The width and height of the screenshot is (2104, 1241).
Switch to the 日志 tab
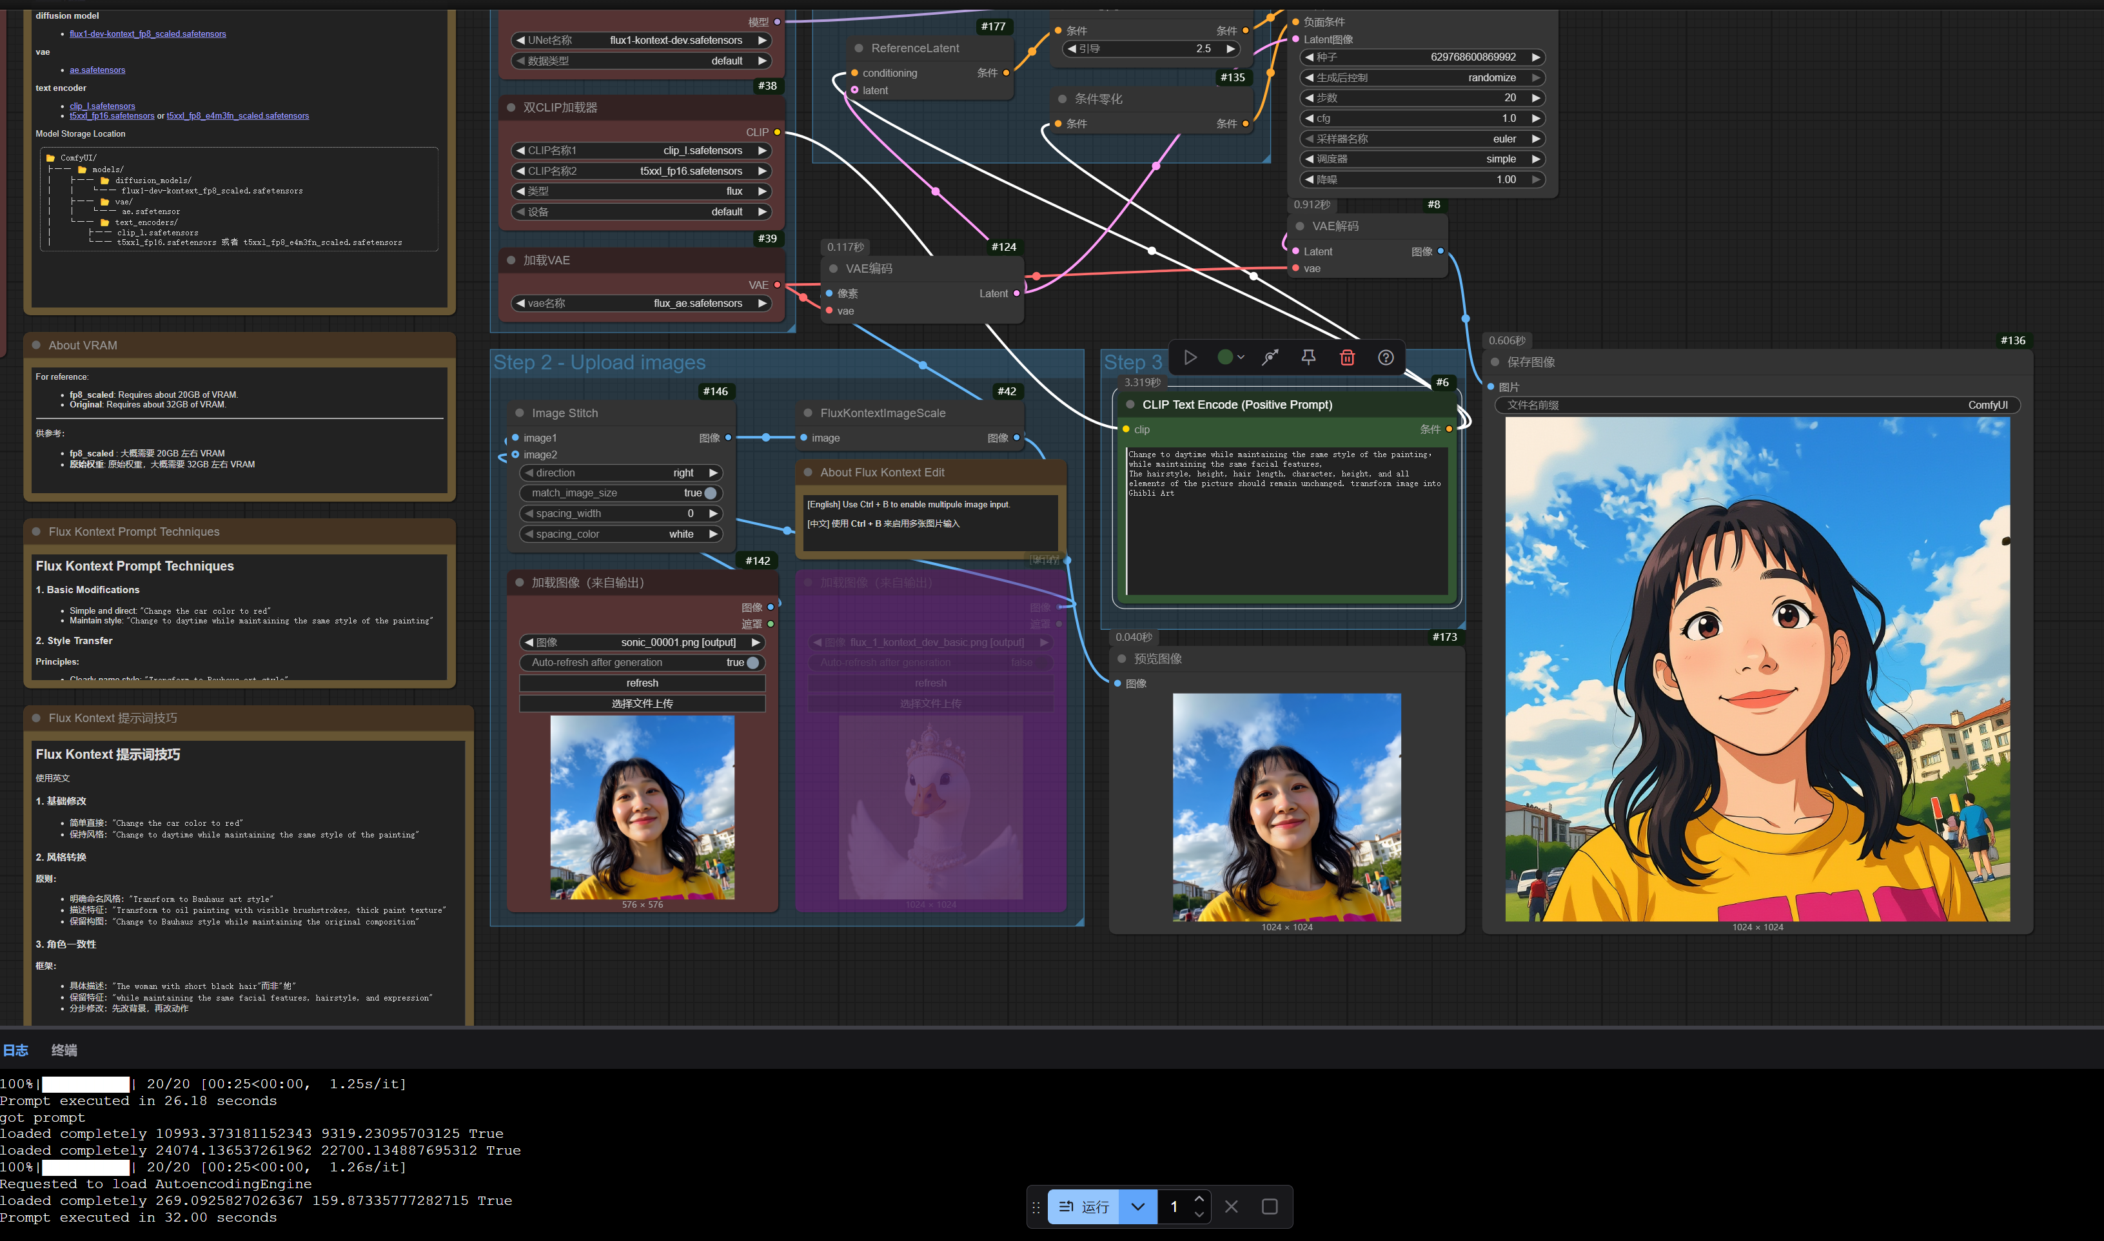[x=15, y=1050]
